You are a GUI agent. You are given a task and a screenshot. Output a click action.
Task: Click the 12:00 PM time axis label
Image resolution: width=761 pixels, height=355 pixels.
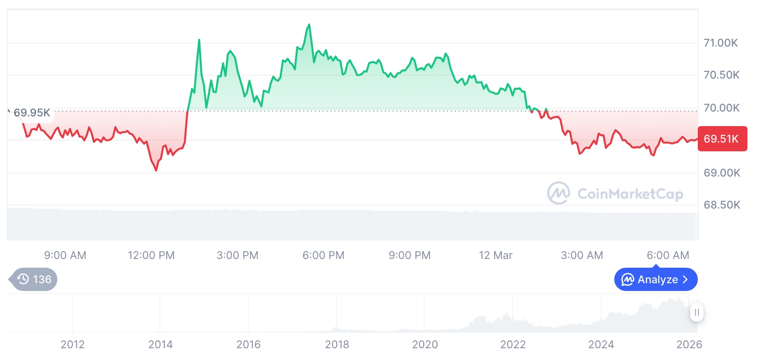pyautogui.click(x=151, y=255)
